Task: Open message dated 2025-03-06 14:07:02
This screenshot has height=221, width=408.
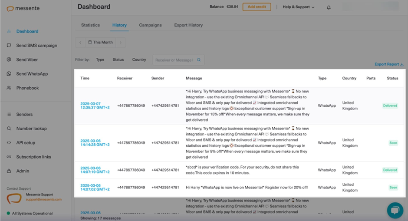Action: (95, 188)
